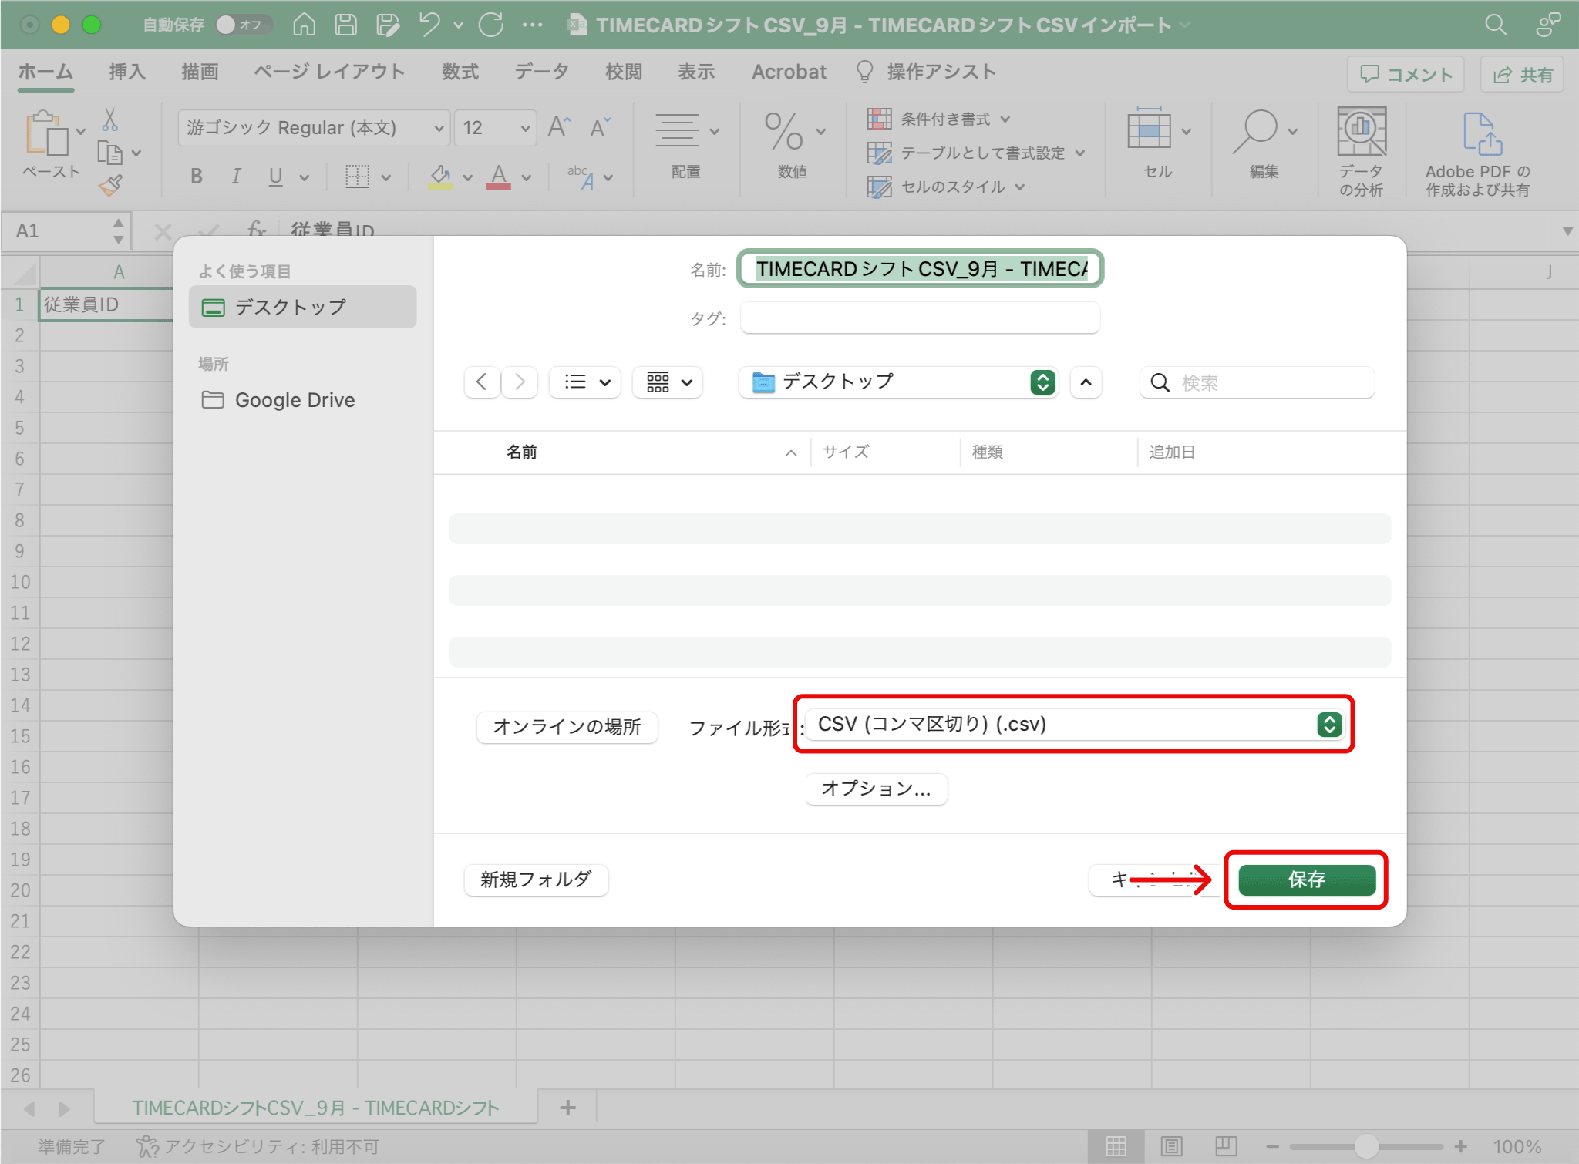
Task: Click the 操作アシスト lightbulb search
Action: point(926,72)
